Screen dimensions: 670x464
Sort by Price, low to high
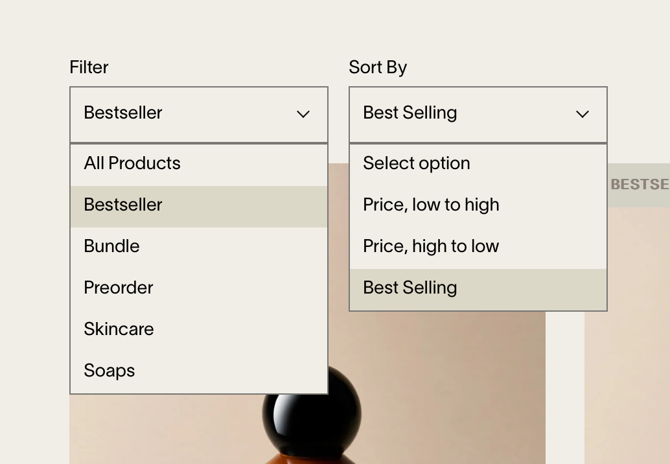point(431,205)
